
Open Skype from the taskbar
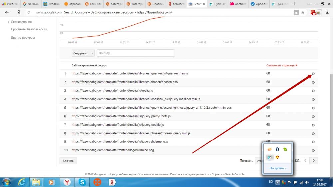point(82,182)
